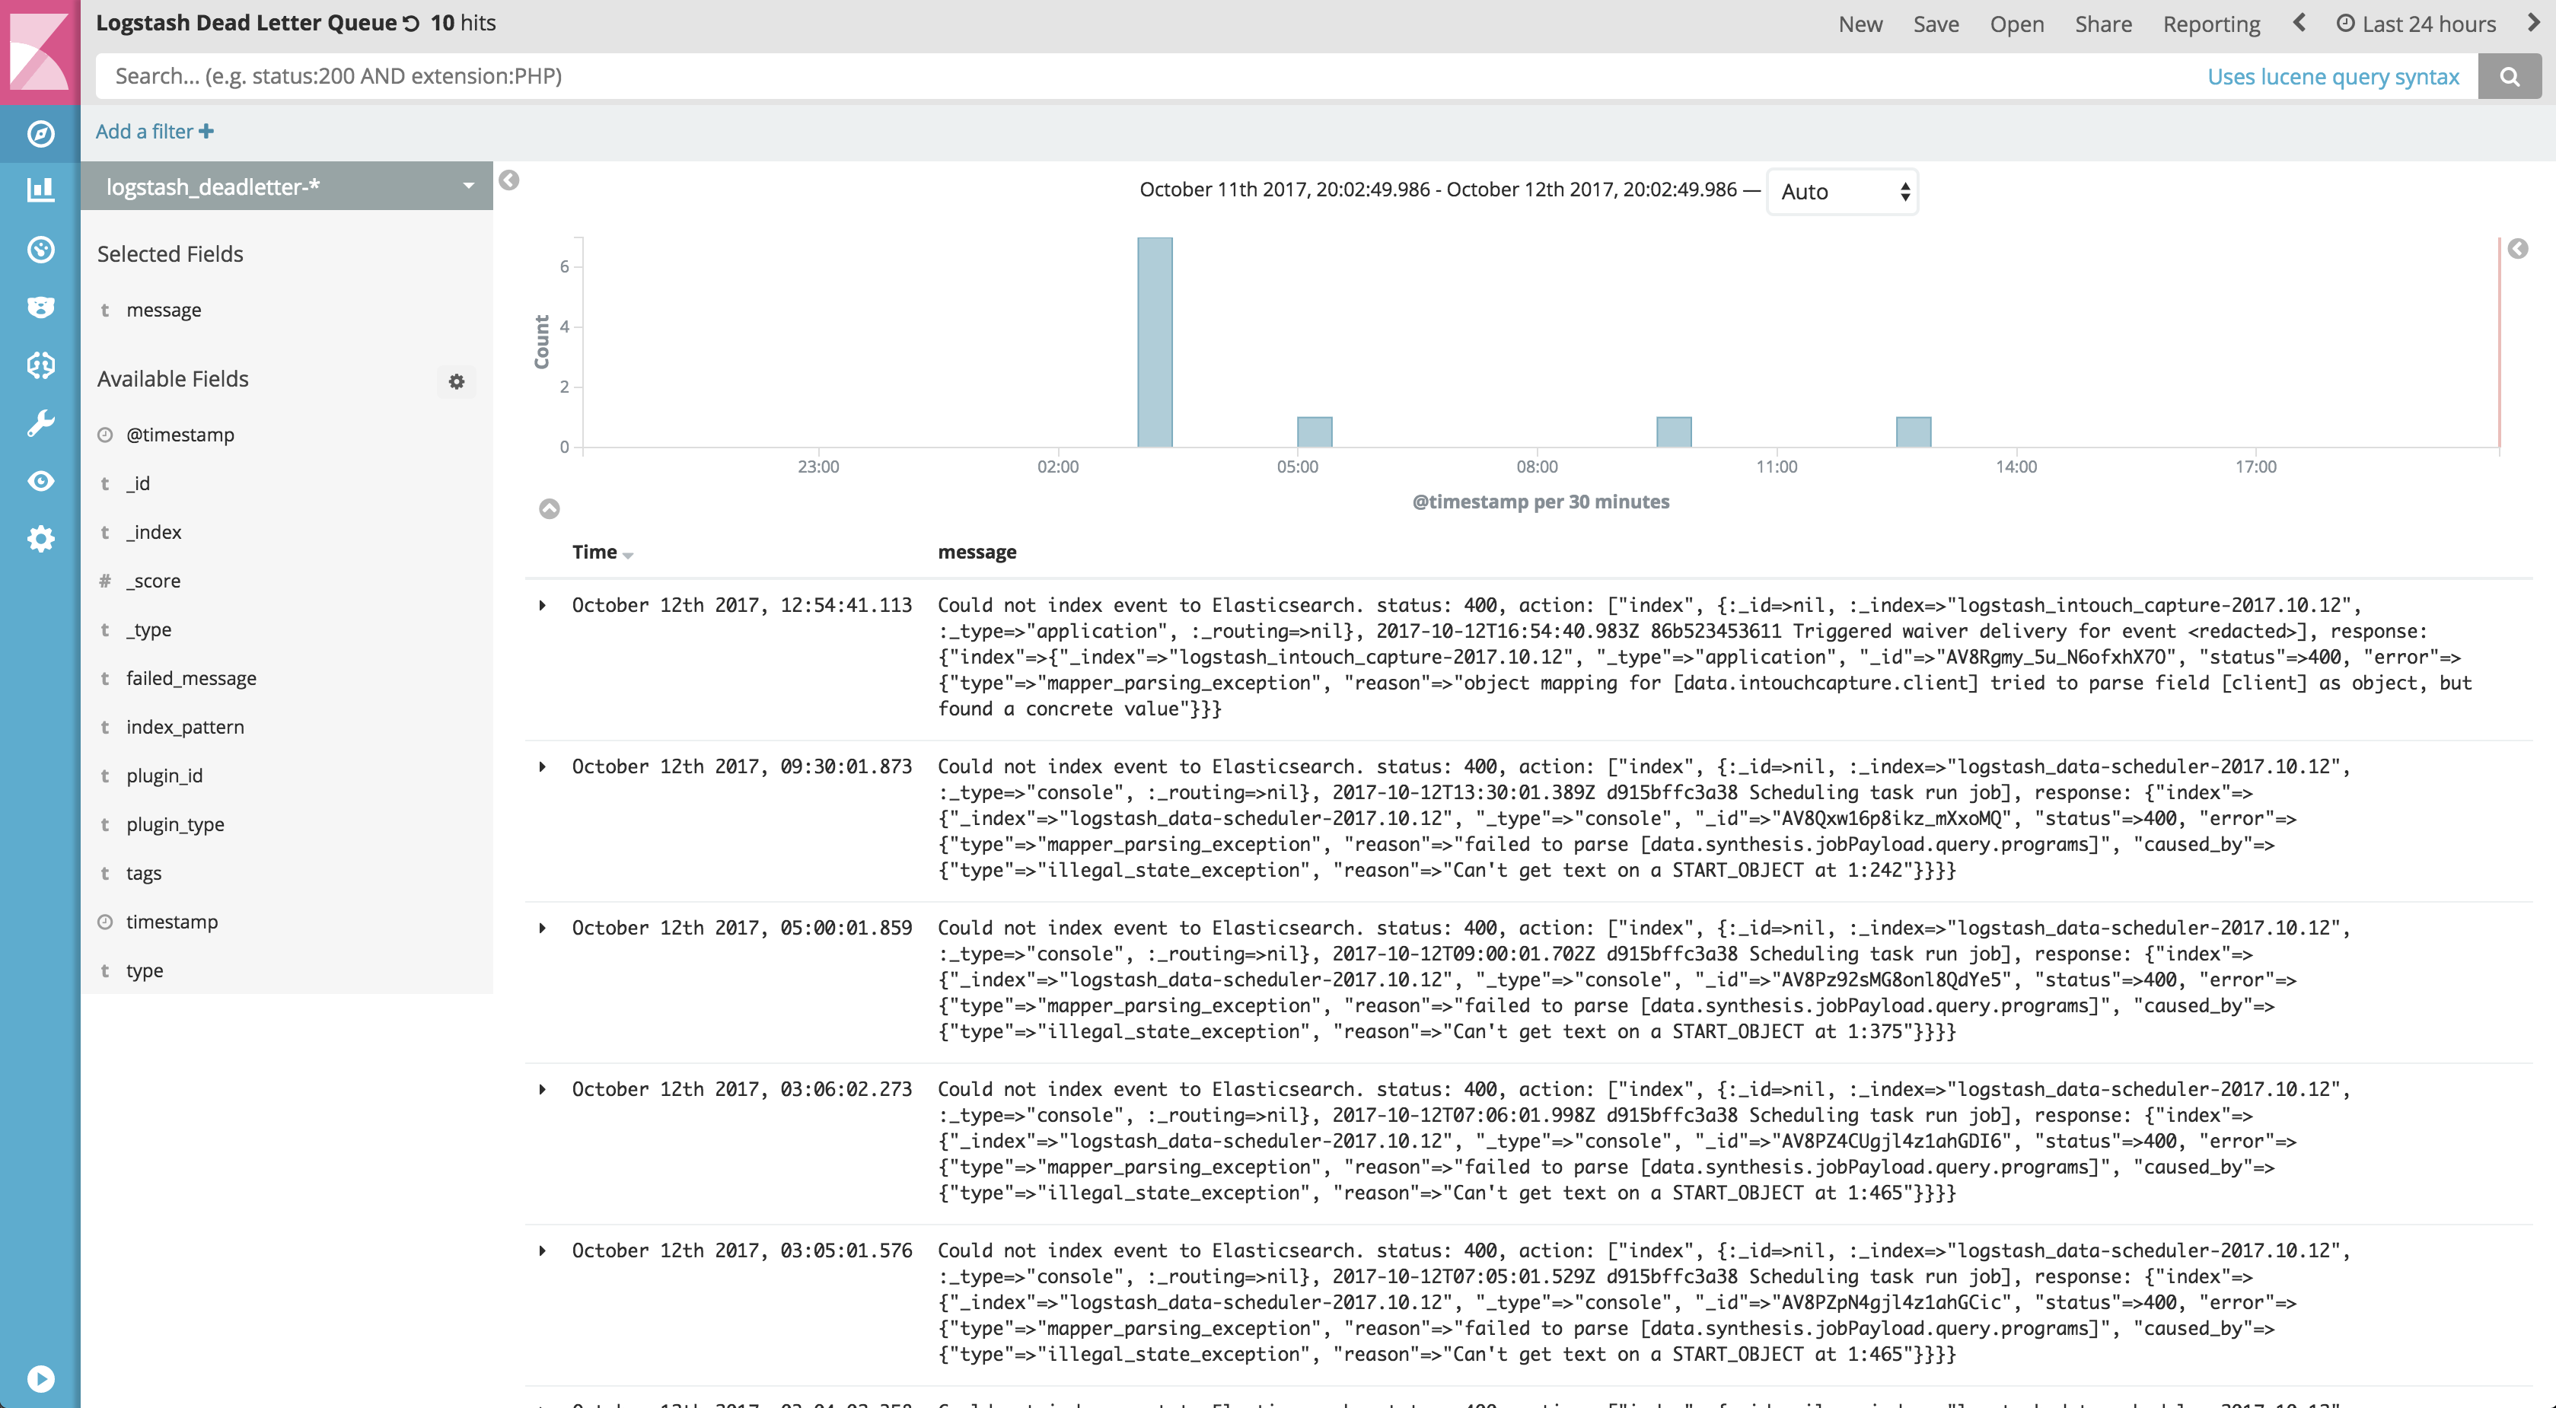
Task: Click the chart date range link
Action: pos(1439,190)
